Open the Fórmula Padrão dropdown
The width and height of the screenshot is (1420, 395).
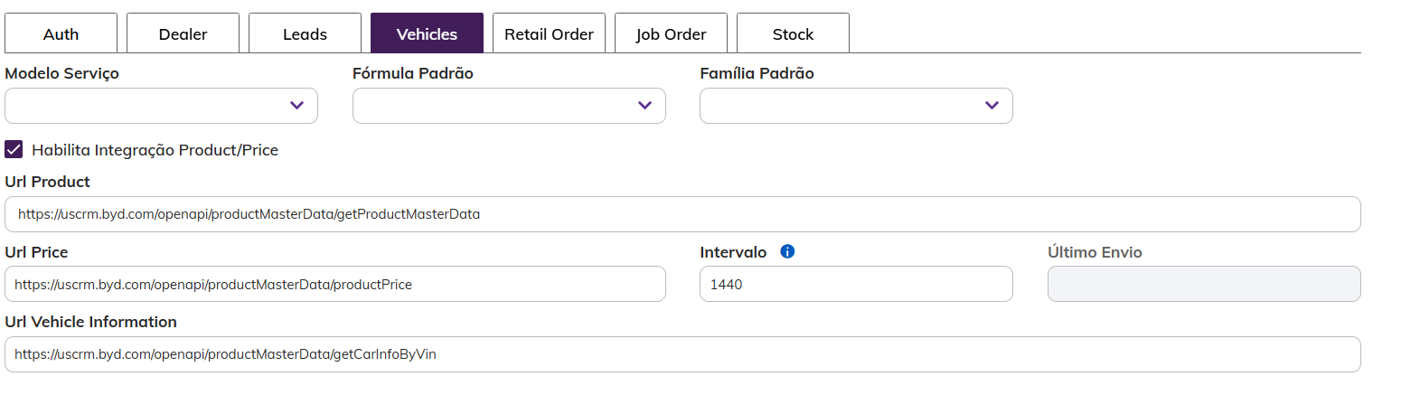click(x=509, y=106)
